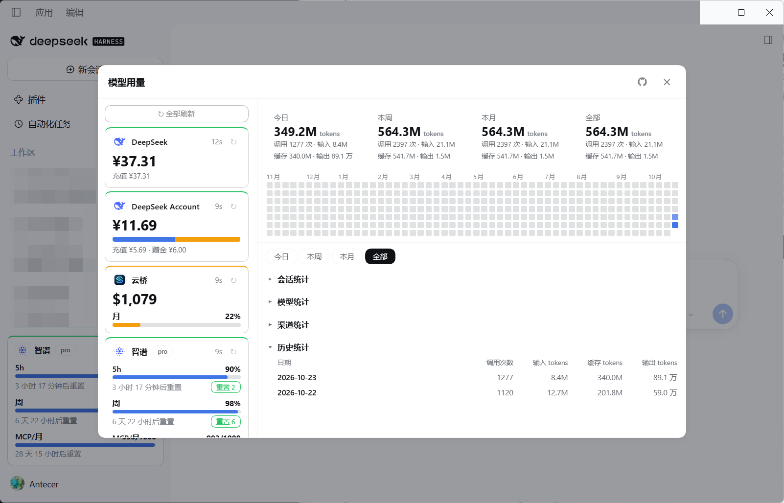Click 调用次数 column header
The width and height of the screenshot is (784, 503).
[500, 363]
